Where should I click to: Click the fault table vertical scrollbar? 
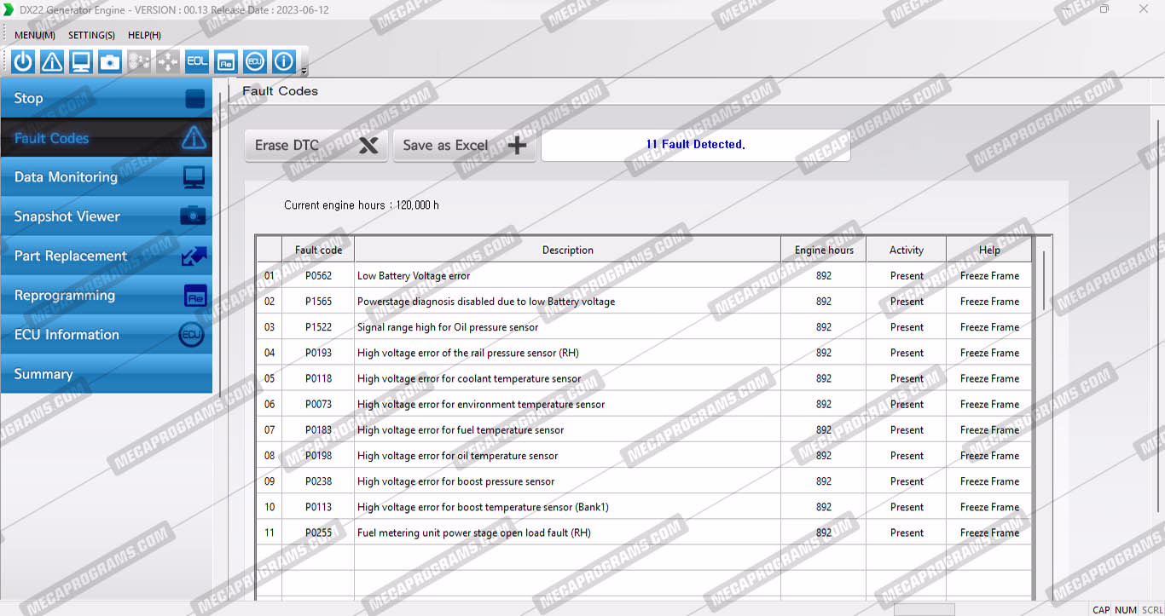[x=1044, y=279]
